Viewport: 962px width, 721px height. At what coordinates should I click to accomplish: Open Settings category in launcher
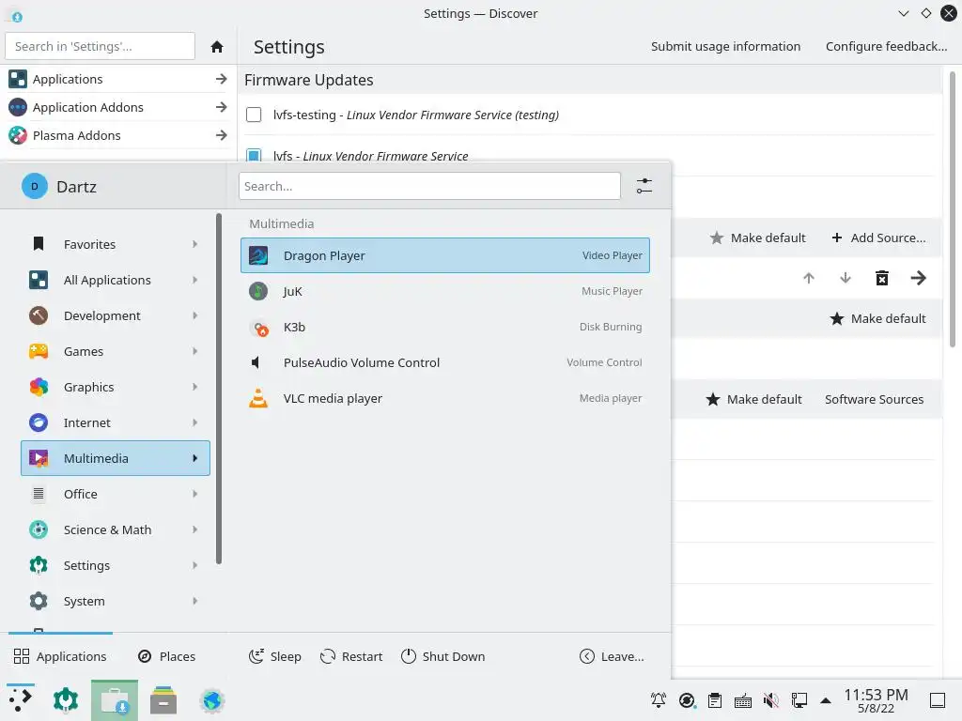116,565
